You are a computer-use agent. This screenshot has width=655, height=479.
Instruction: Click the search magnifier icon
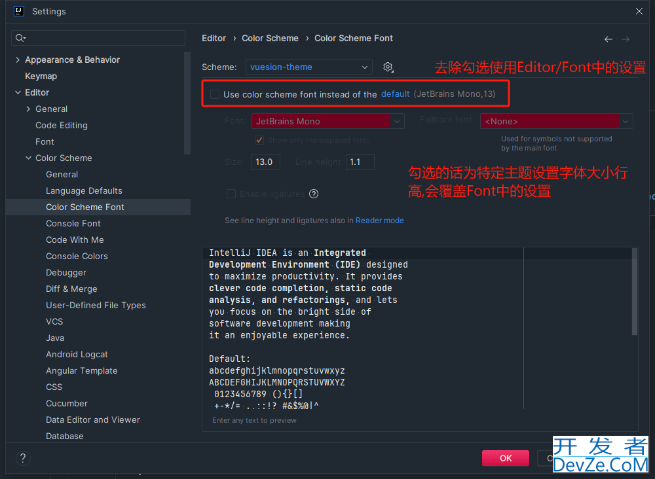coord(20,39)
